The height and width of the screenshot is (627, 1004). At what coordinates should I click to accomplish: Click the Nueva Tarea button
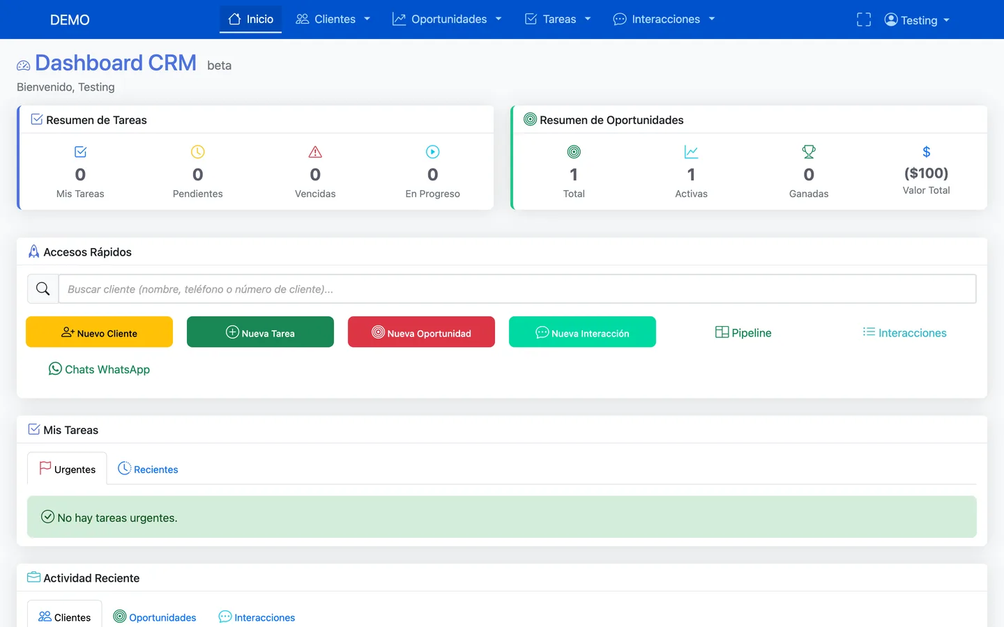point(260,332)
